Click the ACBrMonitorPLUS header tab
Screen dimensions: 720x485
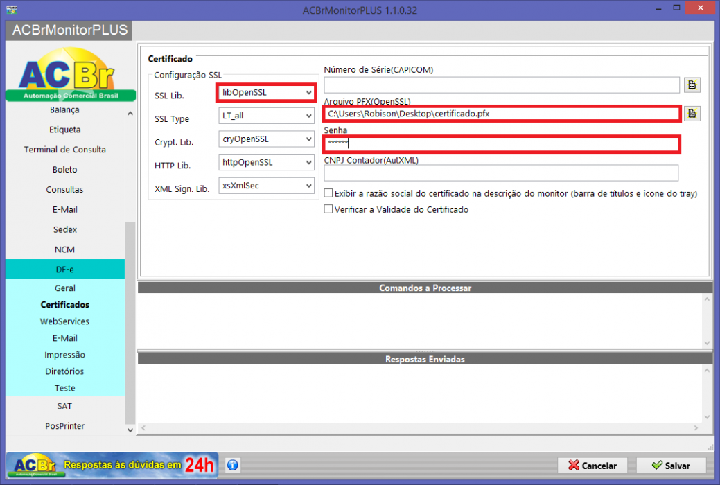[69, 30]
